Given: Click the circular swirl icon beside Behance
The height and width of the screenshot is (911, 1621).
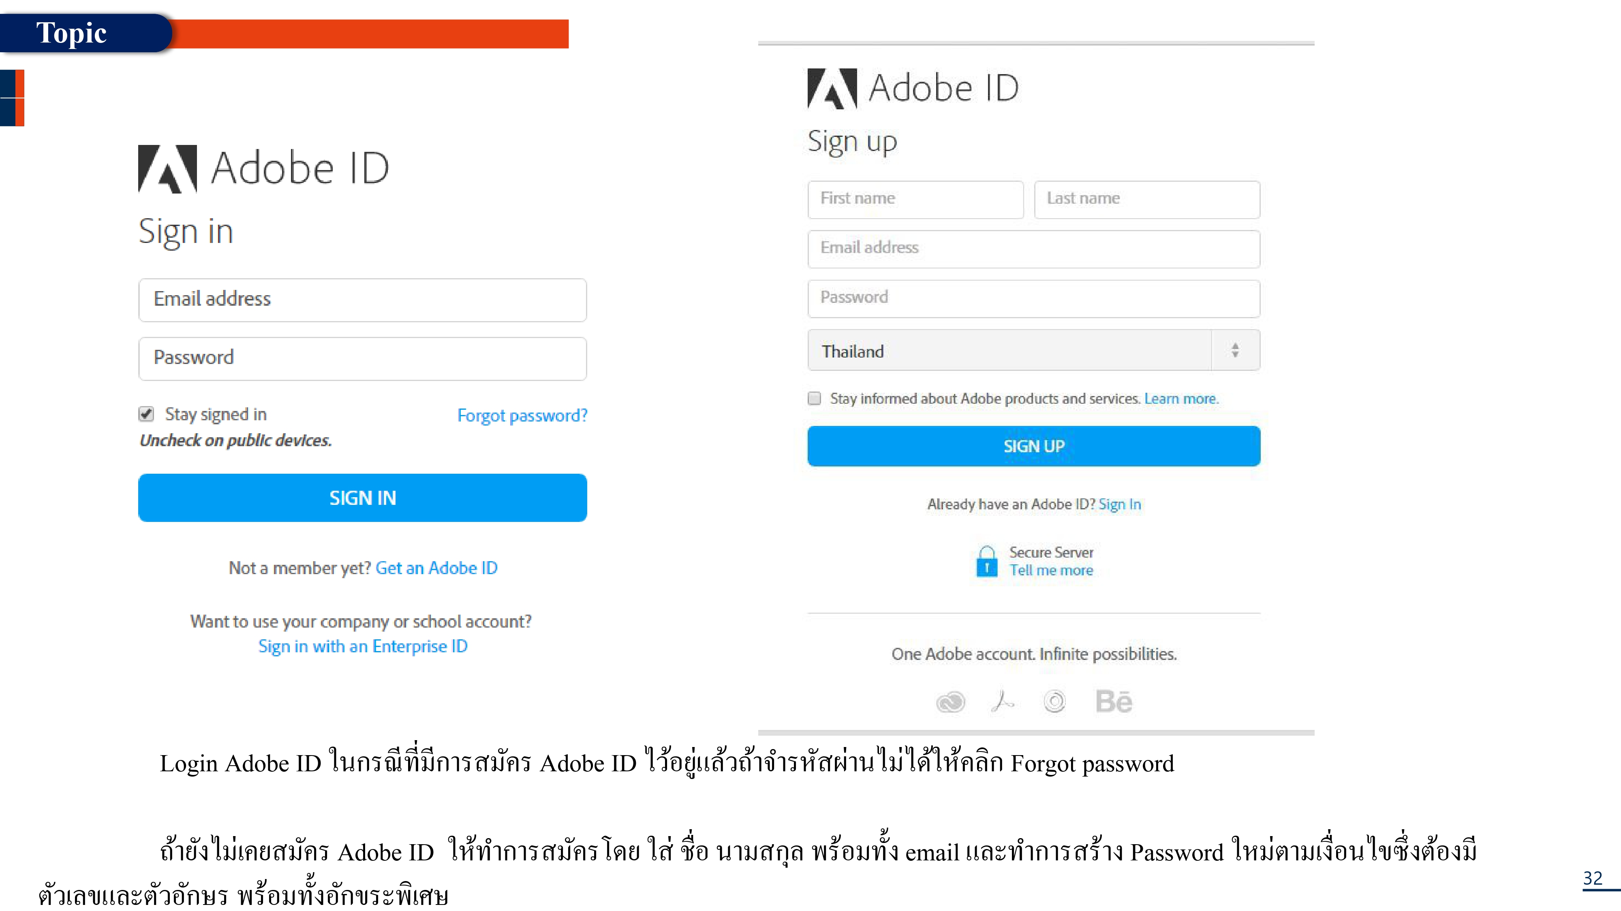Looking at the screenshot, I should (x=1054, y=701).
